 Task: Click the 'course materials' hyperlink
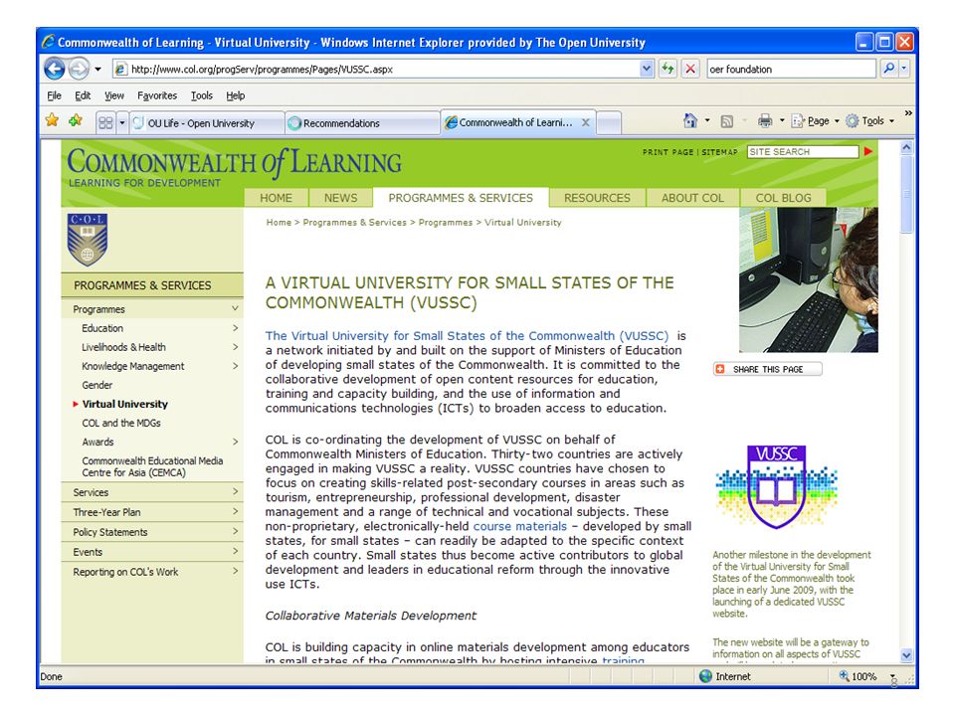(519, 526)
